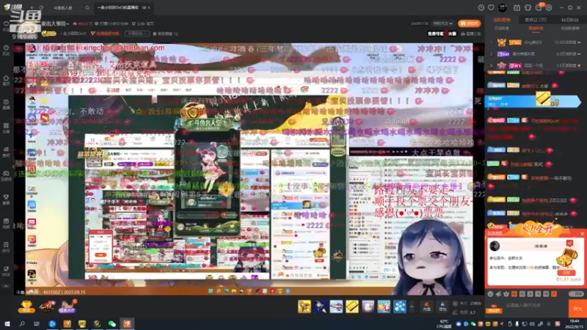587x330 pixels.
Task: Send the red-white plane gift
Action: (336, 307)
